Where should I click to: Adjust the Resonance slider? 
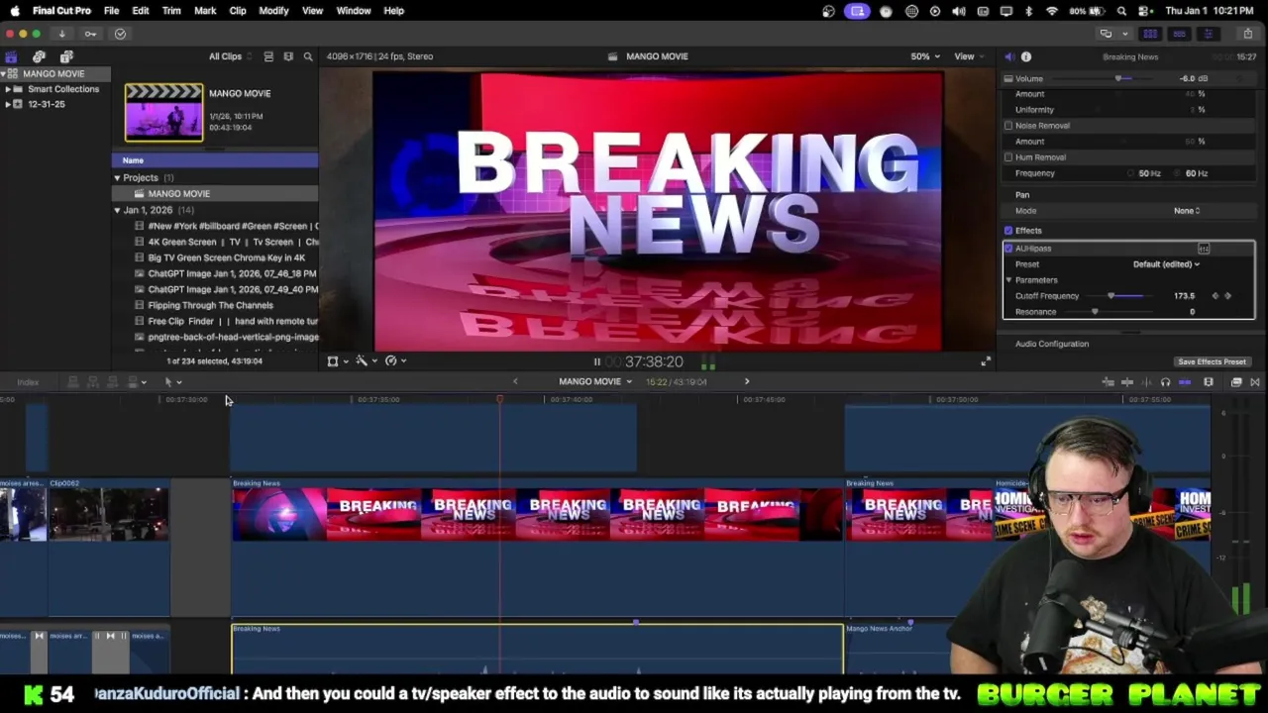click(1095, 312)
